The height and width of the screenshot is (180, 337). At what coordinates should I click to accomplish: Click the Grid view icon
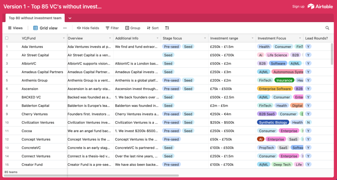[x=35, y=28]
